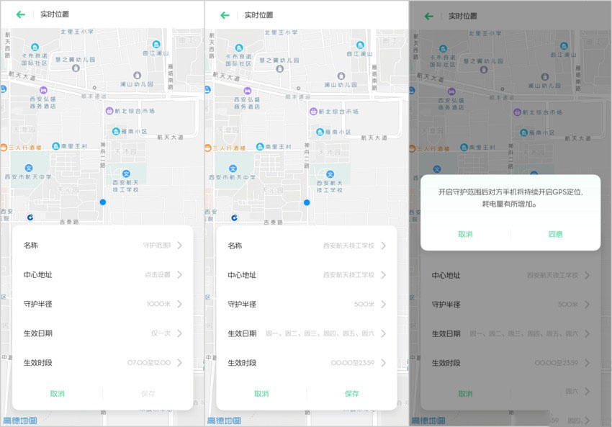Click the purple 航北综合市场 marker on the left map
The image size is (612, 427).
[109, 112]
